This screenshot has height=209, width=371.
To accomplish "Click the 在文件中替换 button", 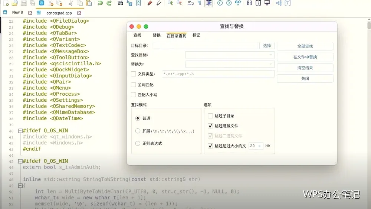I will click(305, 57).
